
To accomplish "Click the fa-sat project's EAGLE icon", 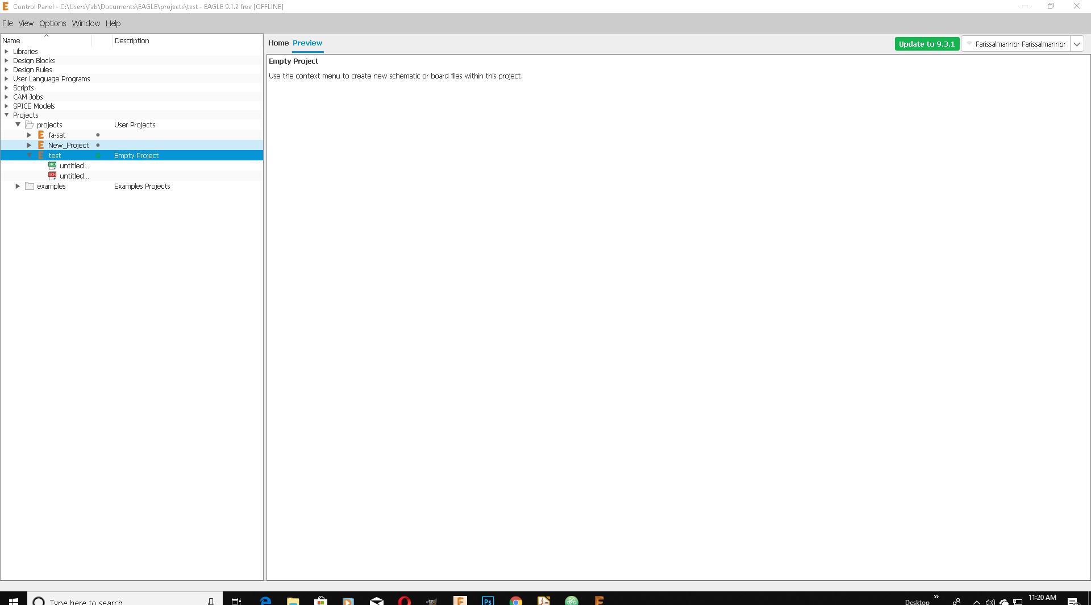I will 41,135.
